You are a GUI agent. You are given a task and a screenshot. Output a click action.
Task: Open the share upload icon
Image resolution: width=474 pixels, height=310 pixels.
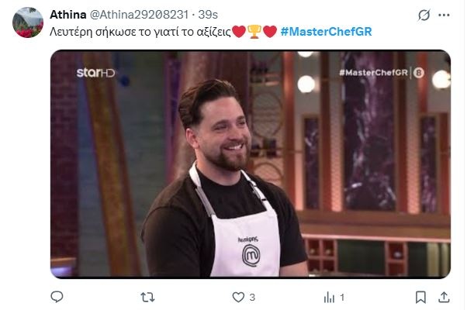click(444, 298)
